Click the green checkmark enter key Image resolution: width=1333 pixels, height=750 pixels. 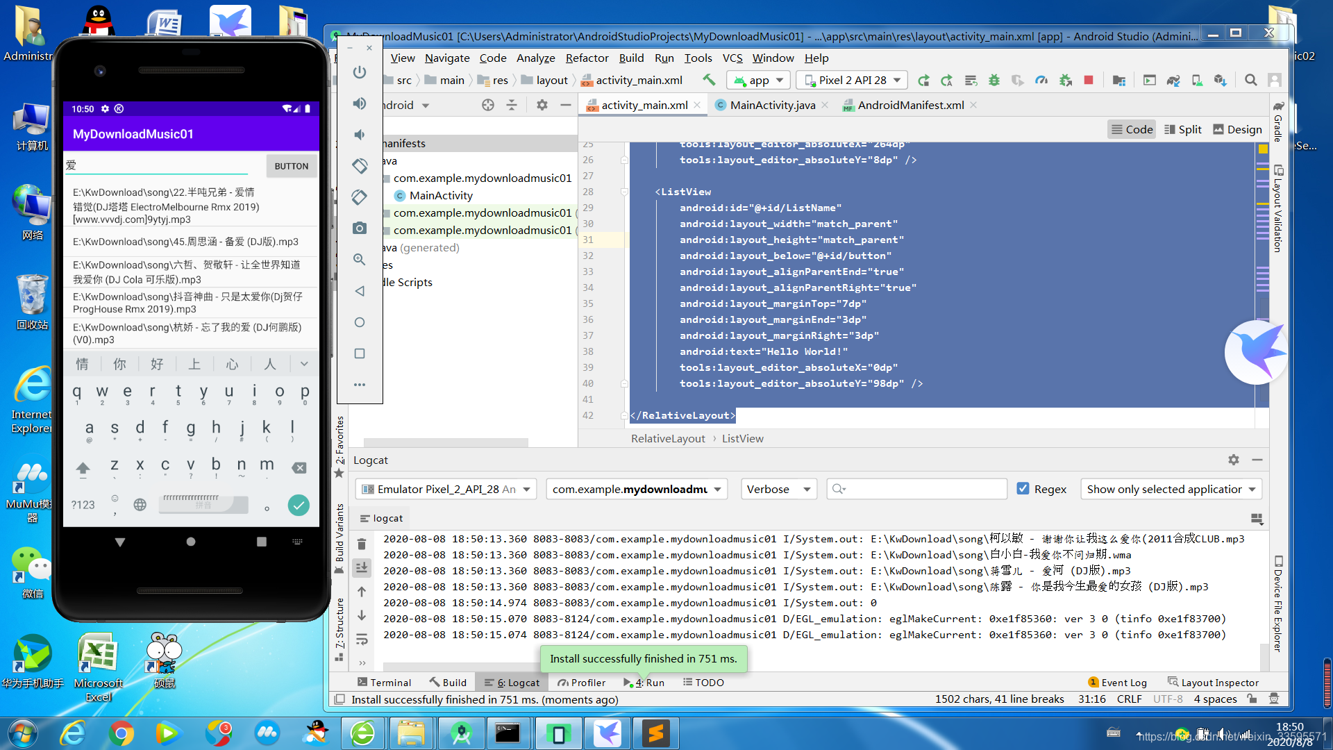(x=299, y=505)
